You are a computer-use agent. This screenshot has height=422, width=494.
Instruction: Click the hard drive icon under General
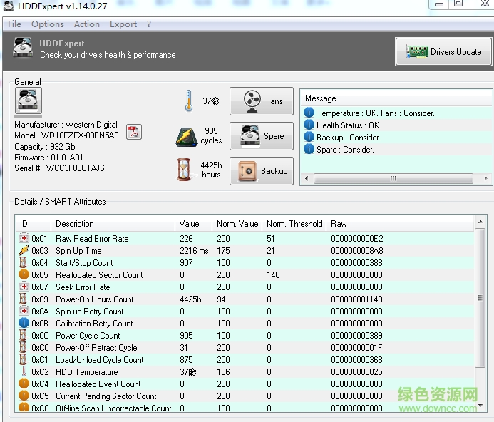click(x=29, y=101)
